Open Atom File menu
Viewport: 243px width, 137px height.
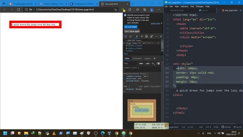[166, 6]
